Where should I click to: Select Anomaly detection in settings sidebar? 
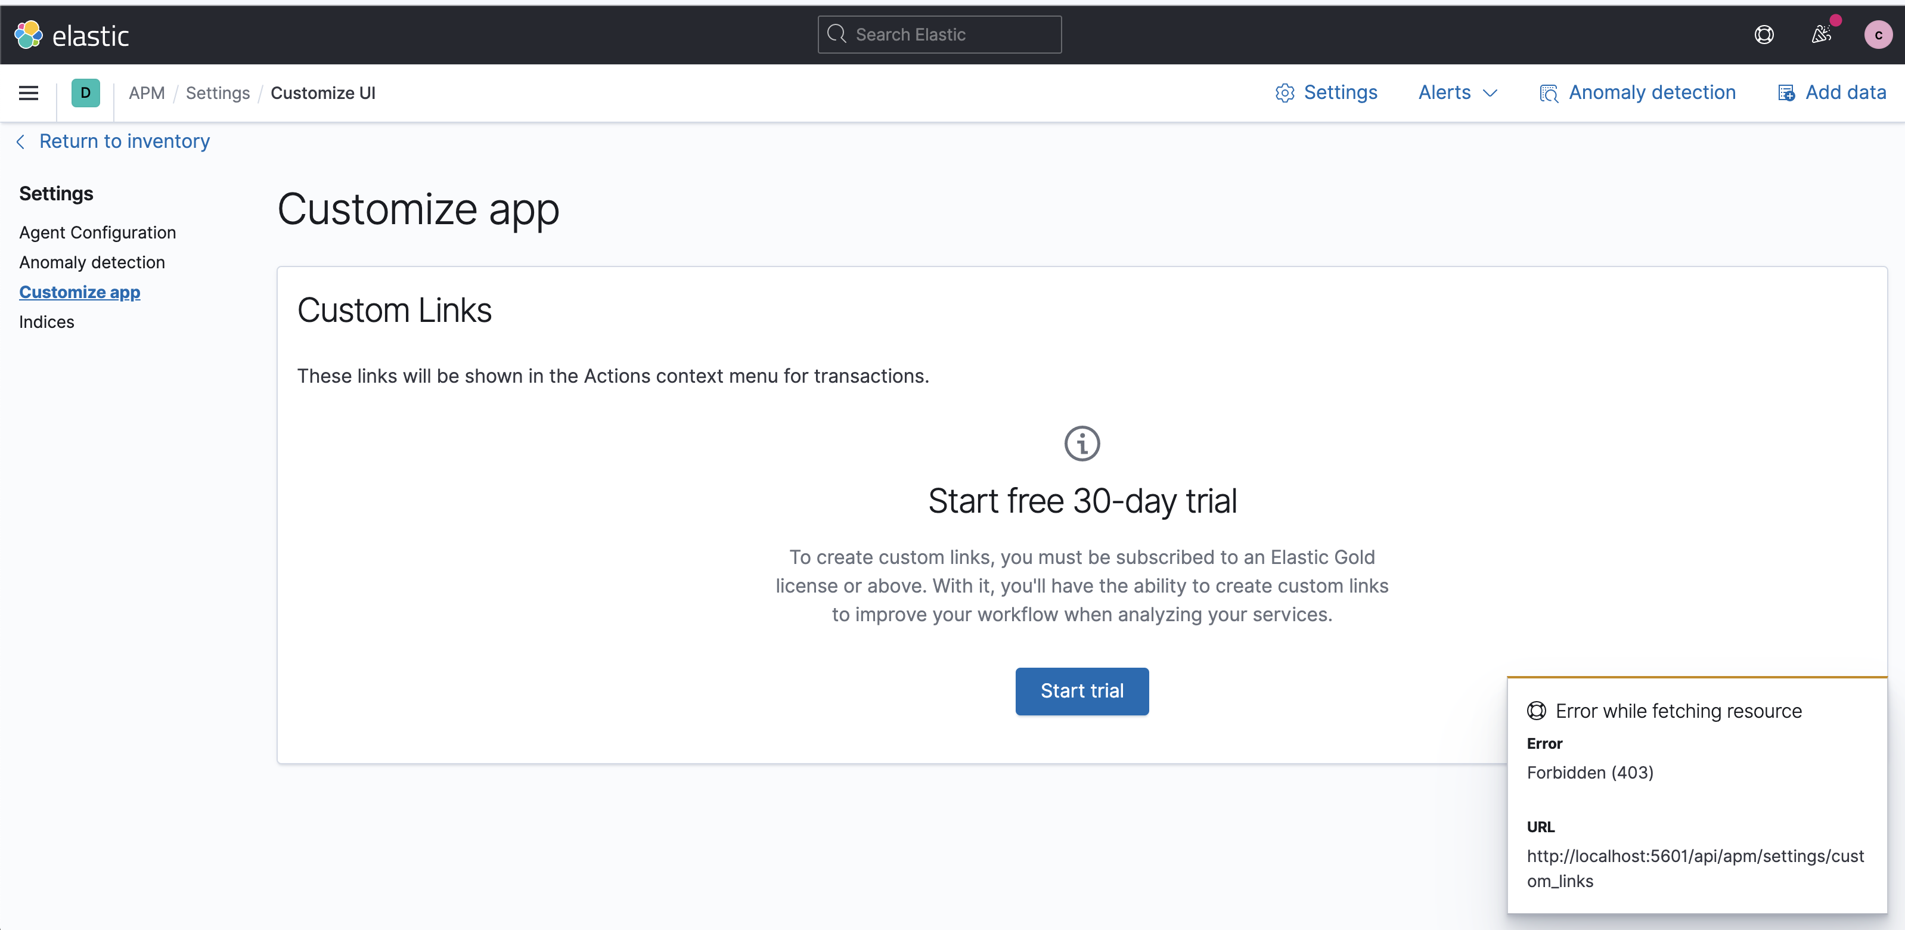pyautogui.click(x=92, y=263)
